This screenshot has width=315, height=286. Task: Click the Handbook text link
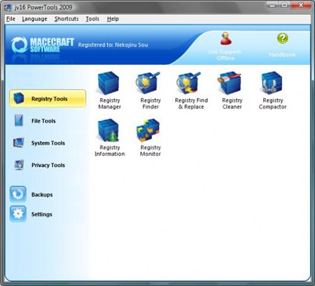(x=282, y=55)
